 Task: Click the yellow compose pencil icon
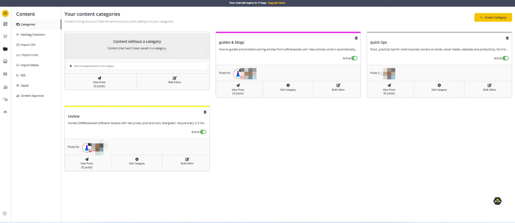click(x=5, y=13)
